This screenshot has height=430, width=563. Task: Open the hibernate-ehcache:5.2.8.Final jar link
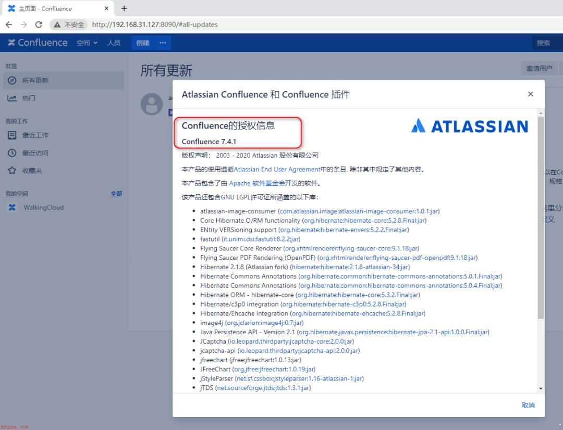coord(358,313)
